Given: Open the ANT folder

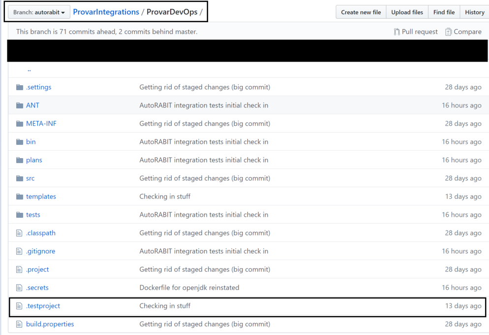Looking at the screenshot, I should [x=33, y=105].
